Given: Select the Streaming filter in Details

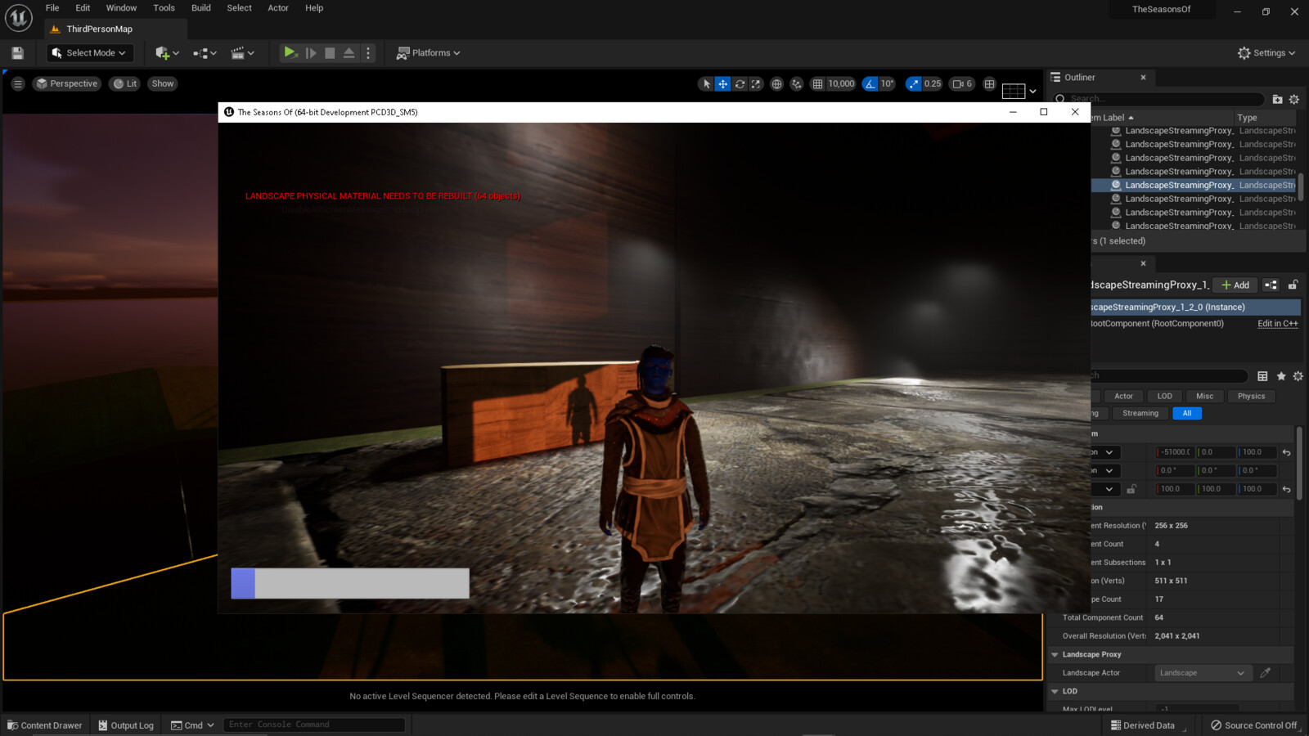Looking at the screenshot, I should click(x=1140, y=414).
